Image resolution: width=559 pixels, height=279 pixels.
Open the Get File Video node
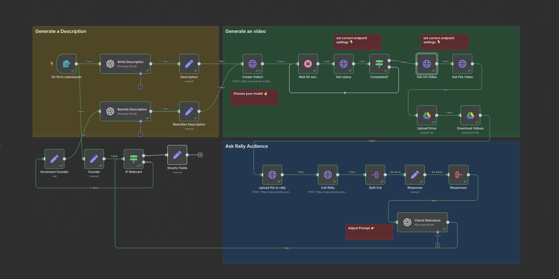pos(462,64)
